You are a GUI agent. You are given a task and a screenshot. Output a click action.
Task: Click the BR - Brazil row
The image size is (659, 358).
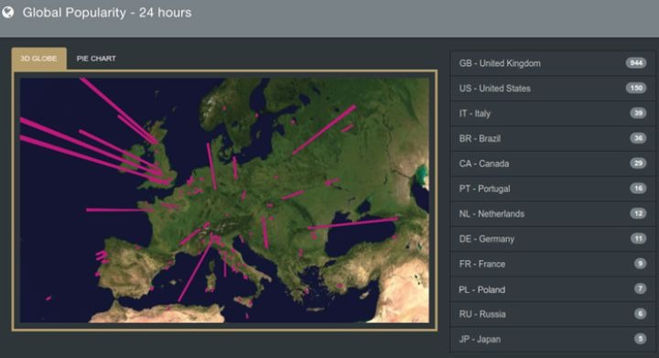click(x=553, y=138)
